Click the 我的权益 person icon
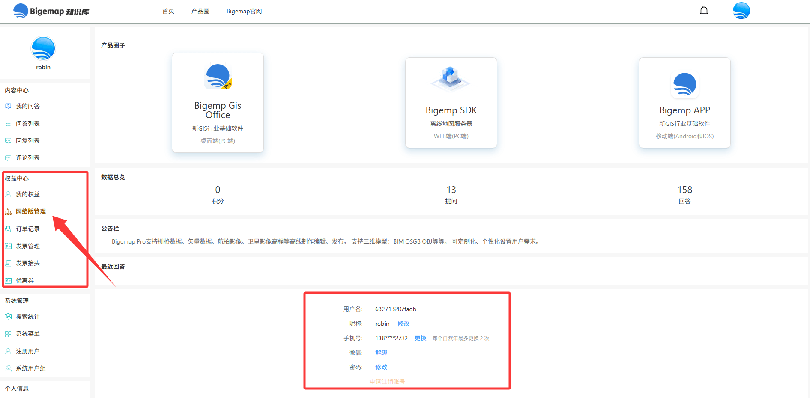Viewport: 810px width, 398px height. [8, 194]
